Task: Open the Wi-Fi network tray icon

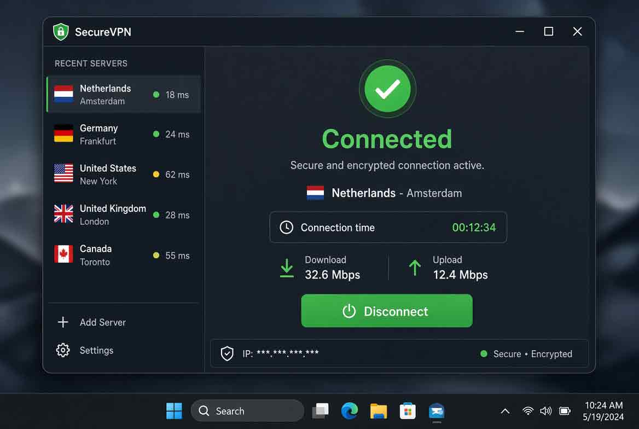Action: pyautogui.click(x=528, y=410)
